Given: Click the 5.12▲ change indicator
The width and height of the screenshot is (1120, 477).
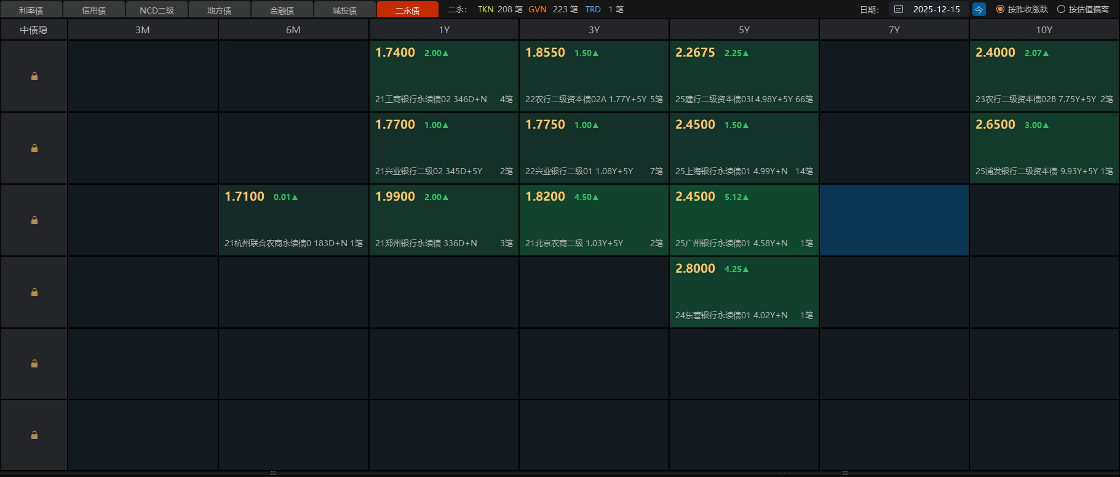Looking at the screenshot, I should pos(736,198).
